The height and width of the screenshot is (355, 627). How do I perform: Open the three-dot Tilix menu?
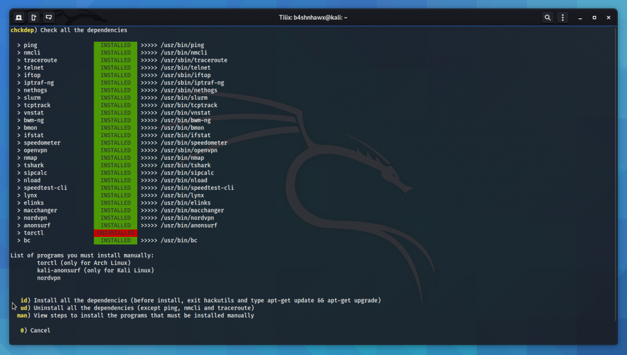tap(563, 18)
